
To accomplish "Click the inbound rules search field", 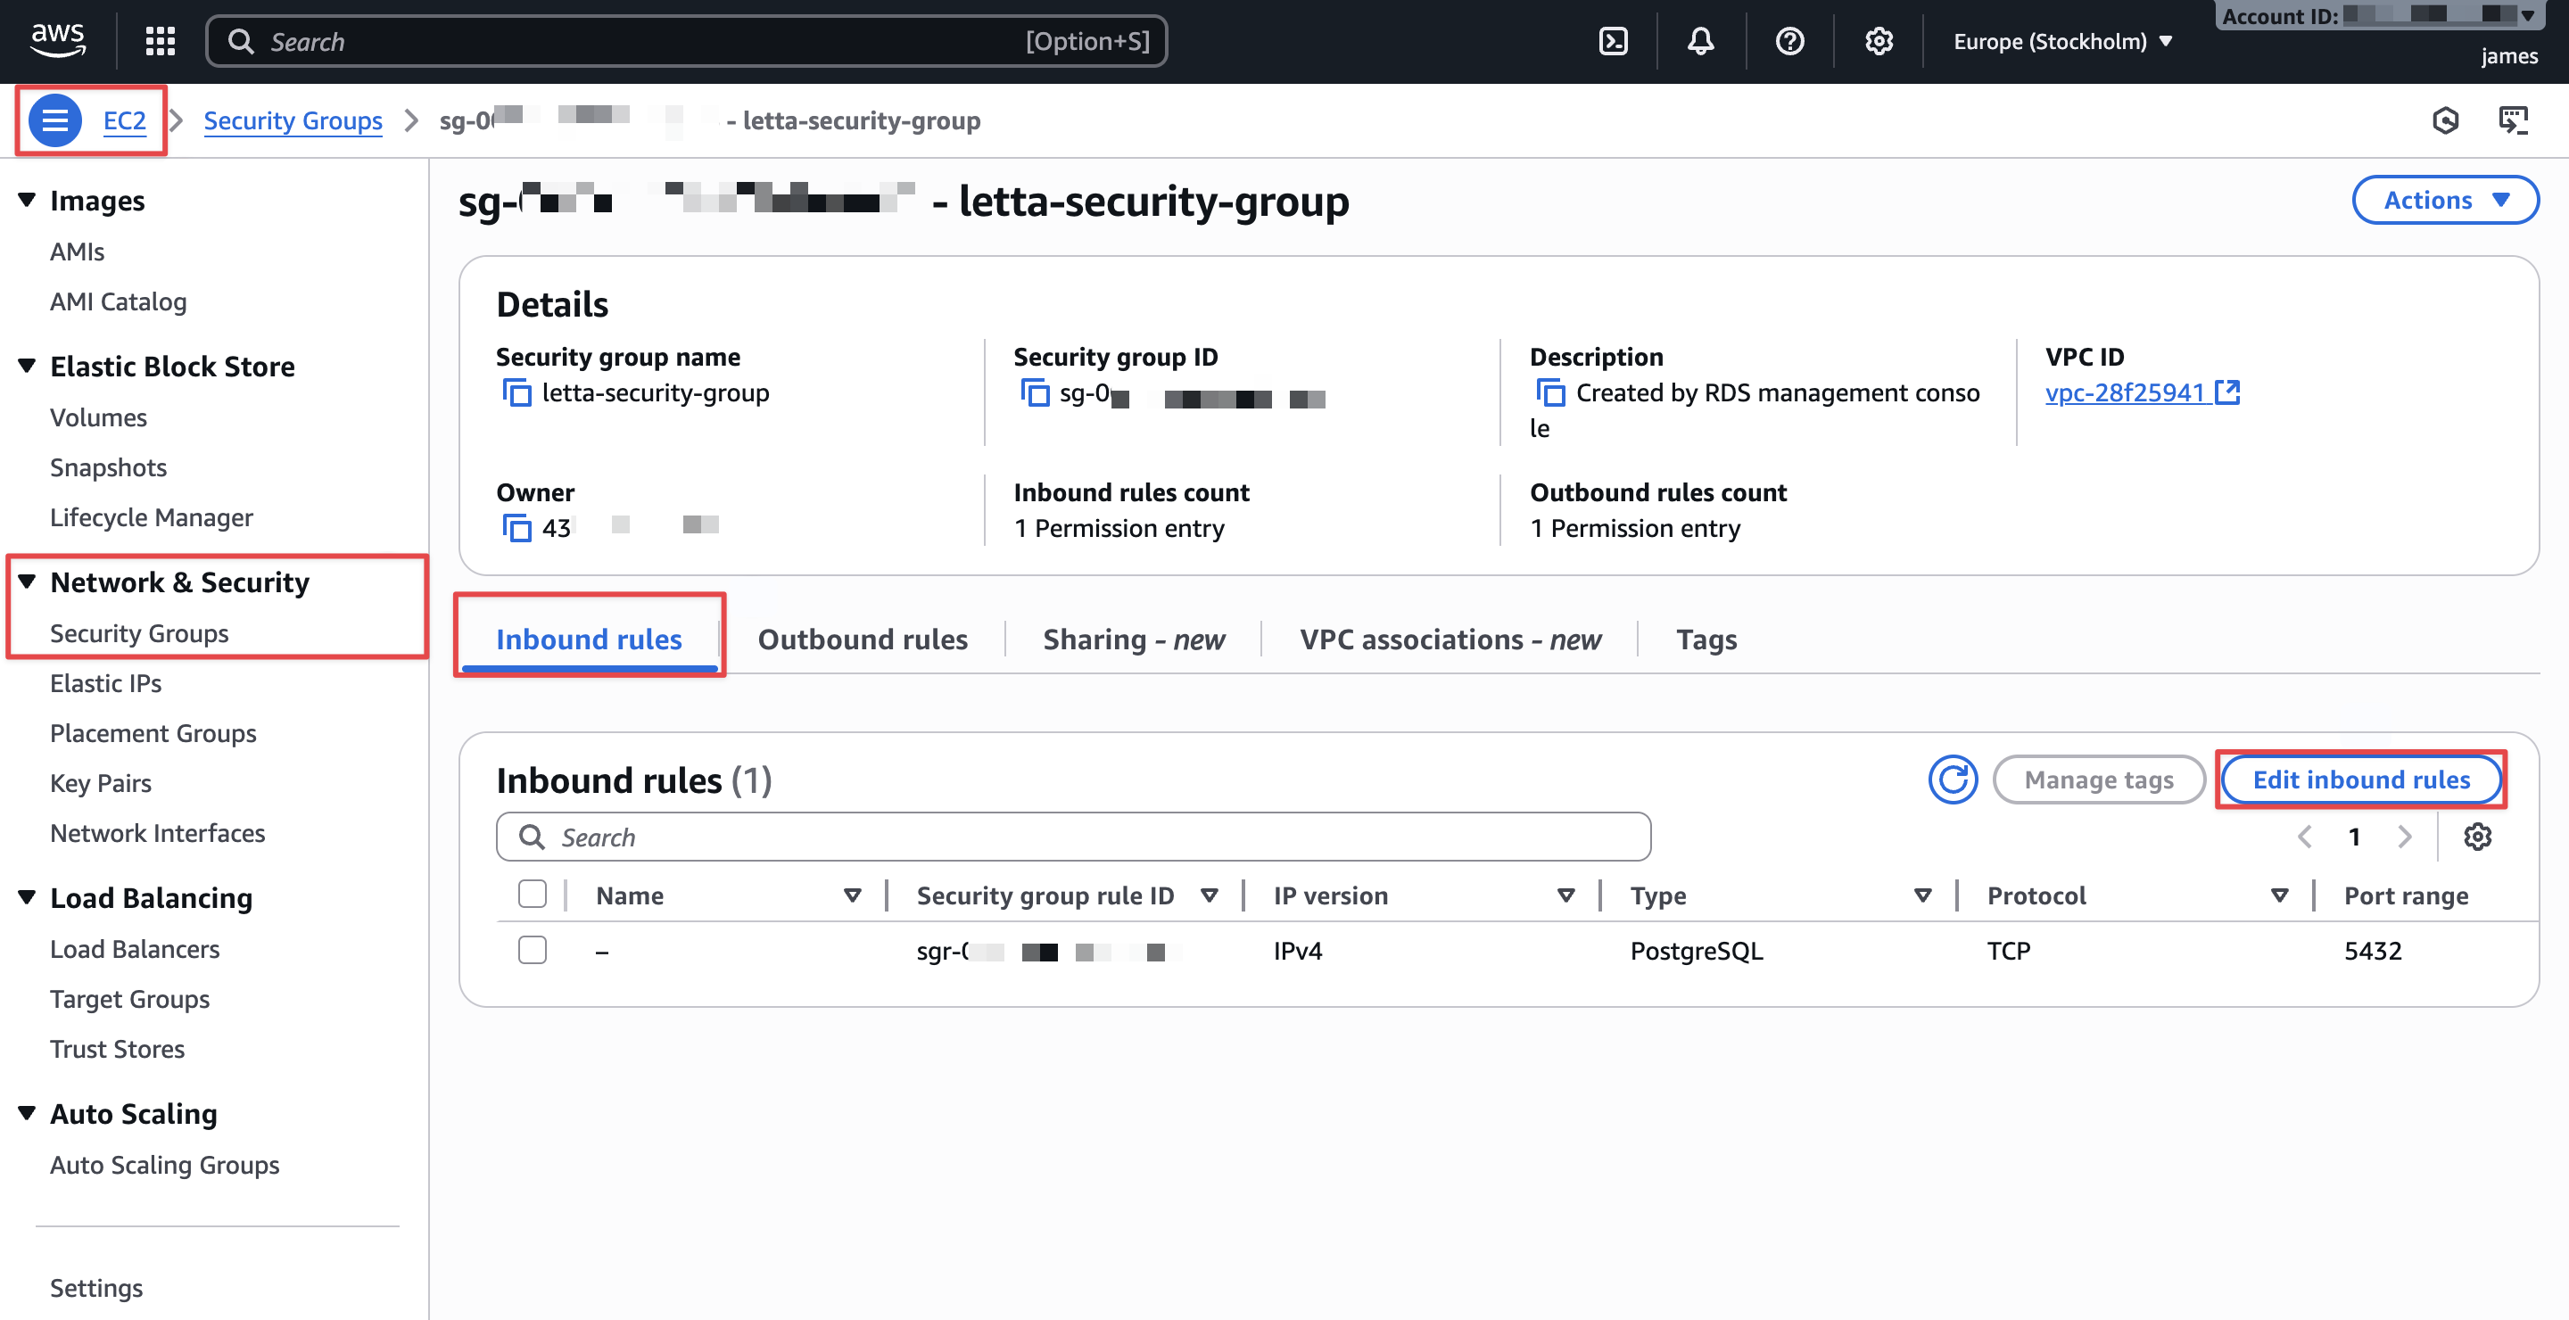I will coord(1073,837).
